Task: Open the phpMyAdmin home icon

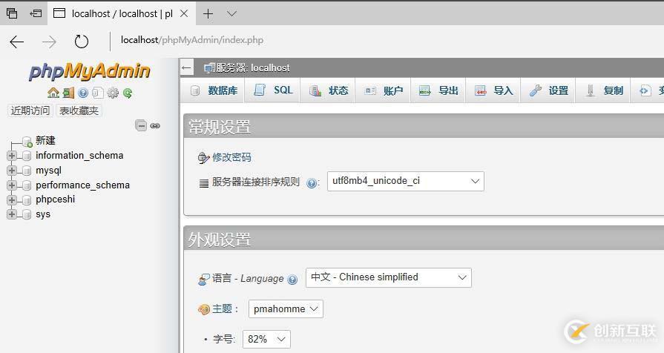Action: pyautogui.click(x=53, y=93)
